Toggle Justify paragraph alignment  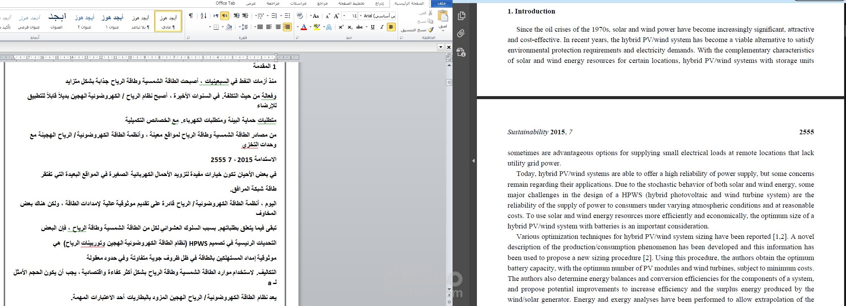click(x=260, y=27)
